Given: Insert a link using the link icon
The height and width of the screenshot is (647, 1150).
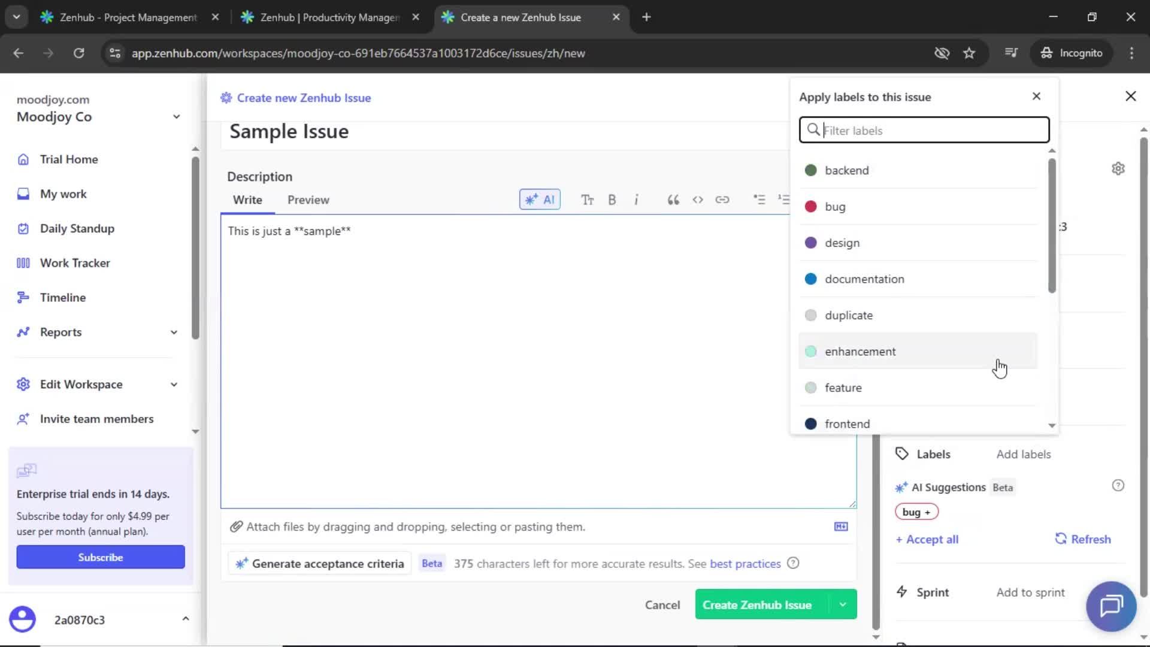Looking at the screenshot, I should coord(722,199).
